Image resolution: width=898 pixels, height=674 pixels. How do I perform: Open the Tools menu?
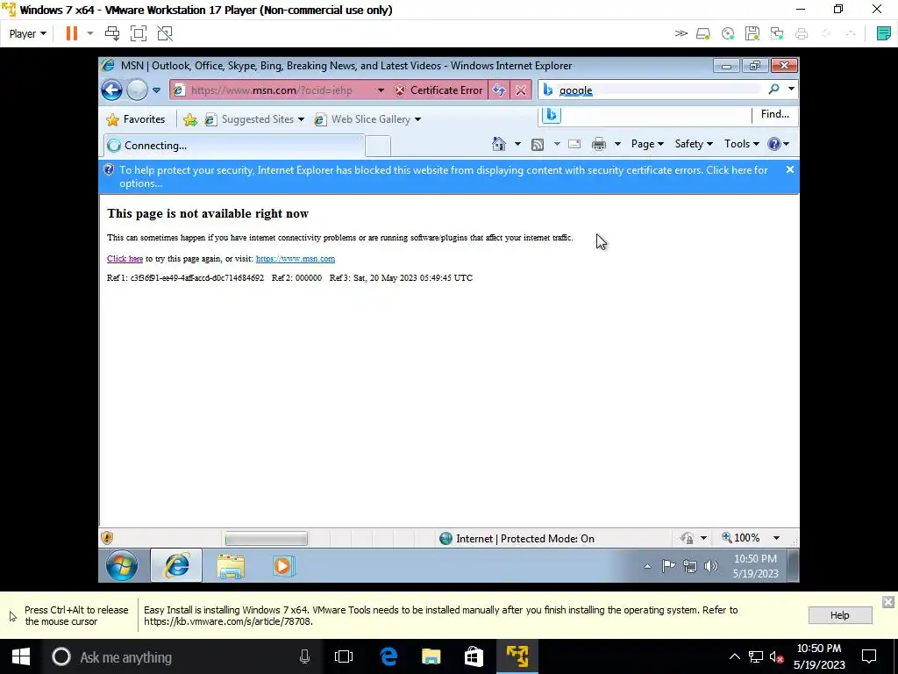pos(742,144)
